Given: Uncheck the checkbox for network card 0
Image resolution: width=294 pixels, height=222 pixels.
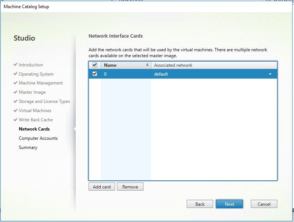Looking at the screenshot, I should tap(95, 74).
